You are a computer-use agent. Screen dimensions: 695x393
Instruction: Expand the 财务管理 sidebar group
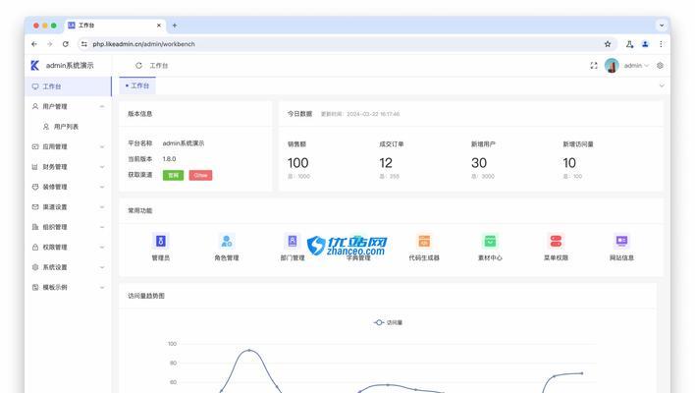tap(102, 167)
